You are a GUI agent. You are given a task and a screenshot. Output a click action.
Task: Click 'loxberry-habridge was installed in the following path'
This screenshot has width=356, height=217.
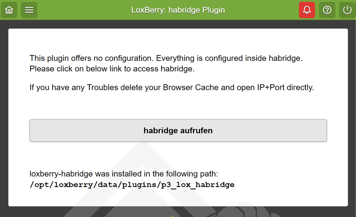(x=124, y=174)
